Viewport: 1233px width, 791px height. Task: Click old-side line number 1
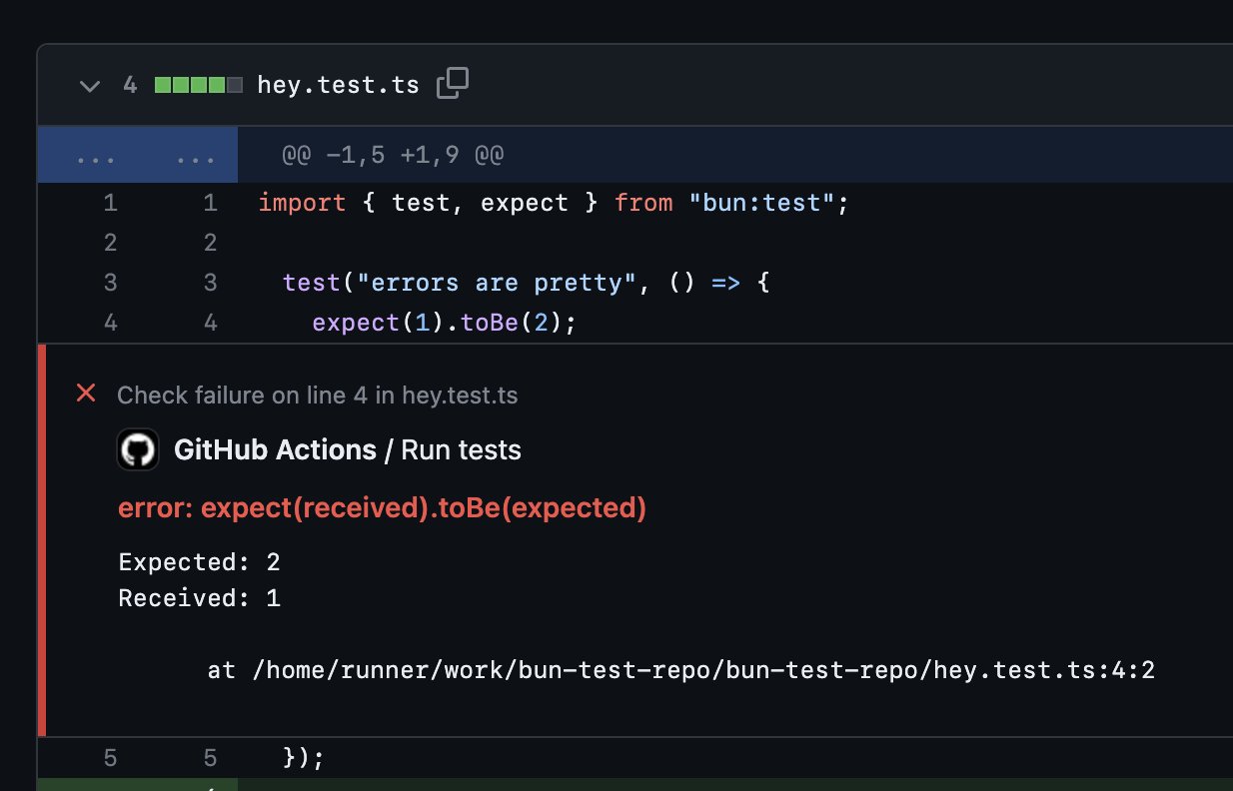coord(110,204)
